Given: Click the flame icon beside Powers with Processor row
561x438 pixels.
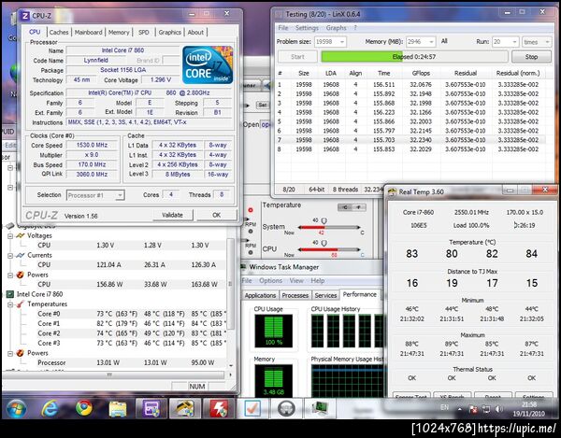Looking at the screenshot, I should (x=21, y=353).
